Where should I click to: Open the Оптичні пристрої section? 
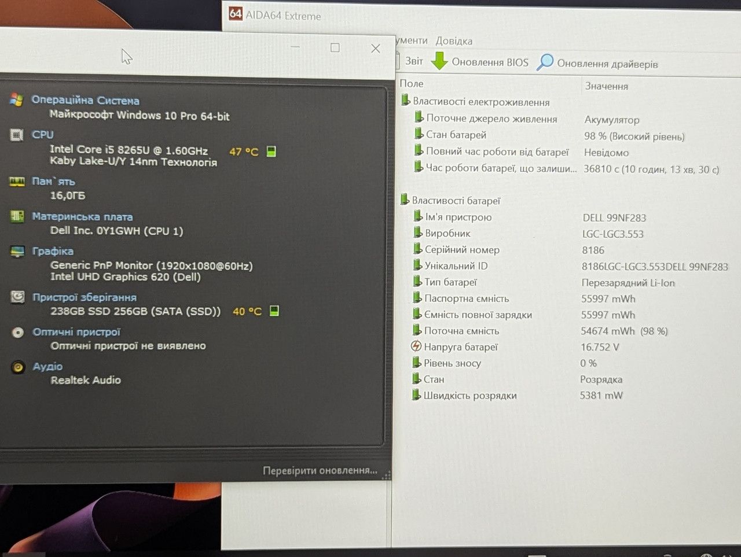pyautogui.click(x=76, y=332)
